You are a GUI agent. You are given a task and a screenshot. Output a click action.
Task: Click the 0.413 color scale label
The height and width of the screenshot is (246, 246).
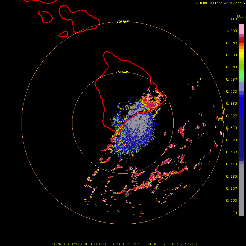pyautogui.click(x=232, y=164)
